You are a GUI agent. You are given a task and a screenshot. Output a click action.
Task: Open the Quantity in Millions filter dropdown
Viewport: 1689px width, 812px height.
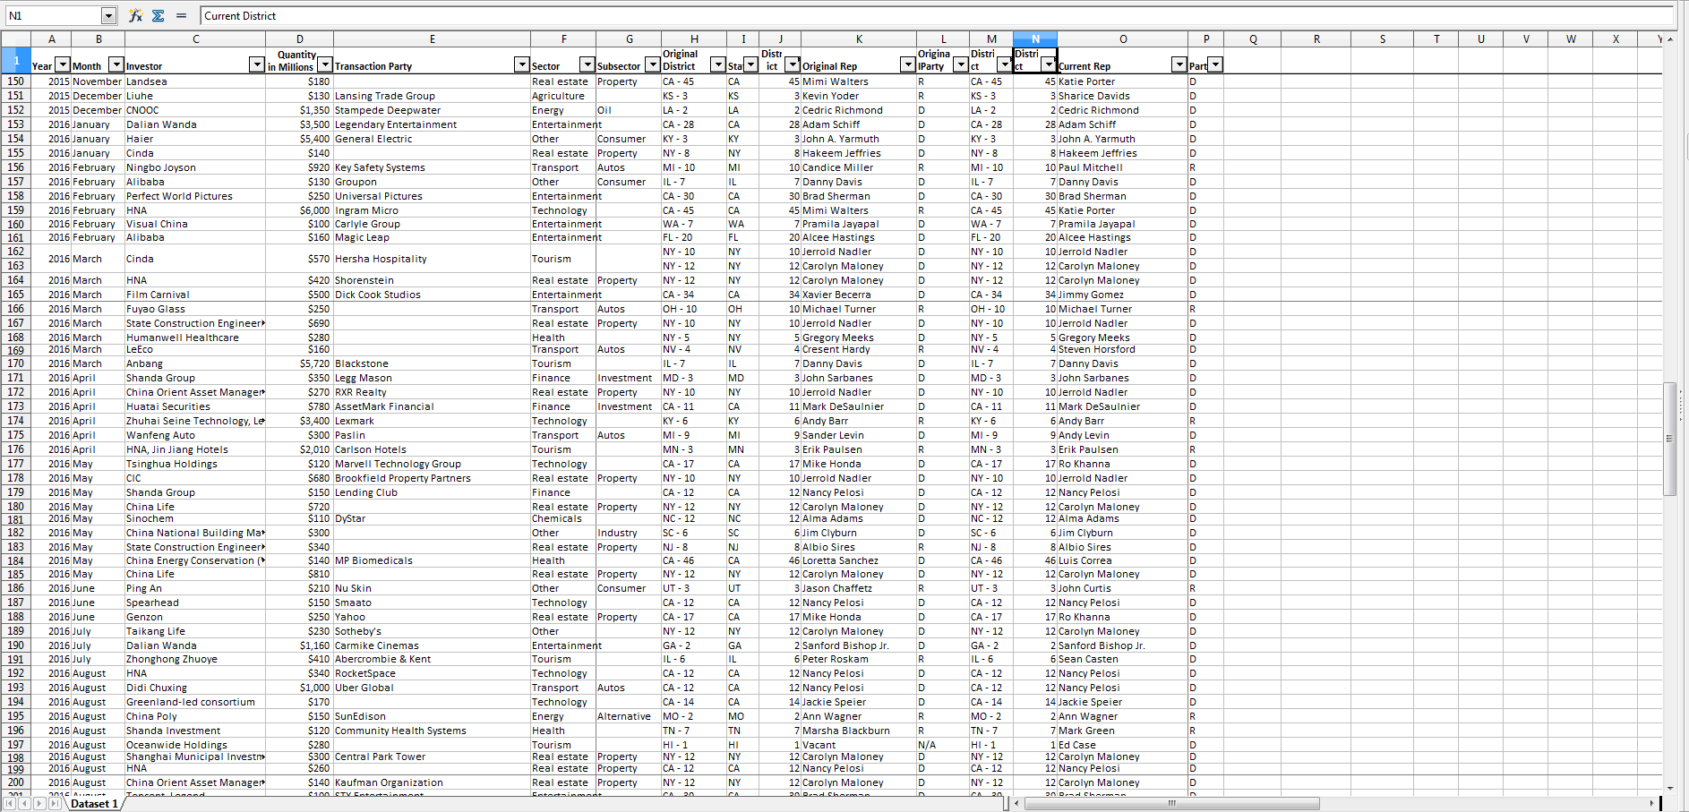(325, 64)
